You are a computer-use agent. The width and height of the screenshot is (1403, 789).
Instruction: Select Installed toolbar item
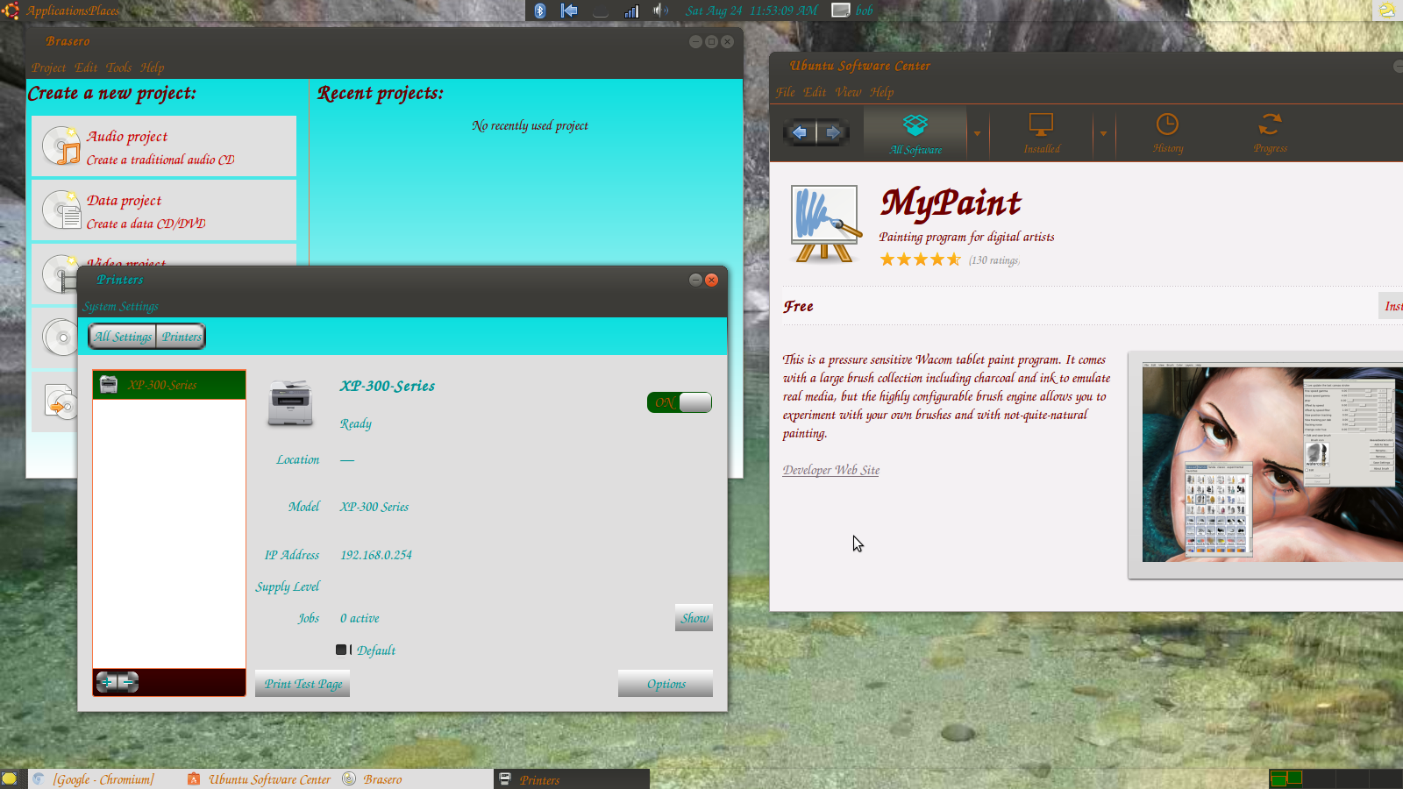click(x=1041, y=133)
